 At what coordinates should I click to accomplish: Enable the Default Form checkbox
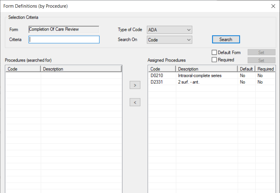[214, 52]
